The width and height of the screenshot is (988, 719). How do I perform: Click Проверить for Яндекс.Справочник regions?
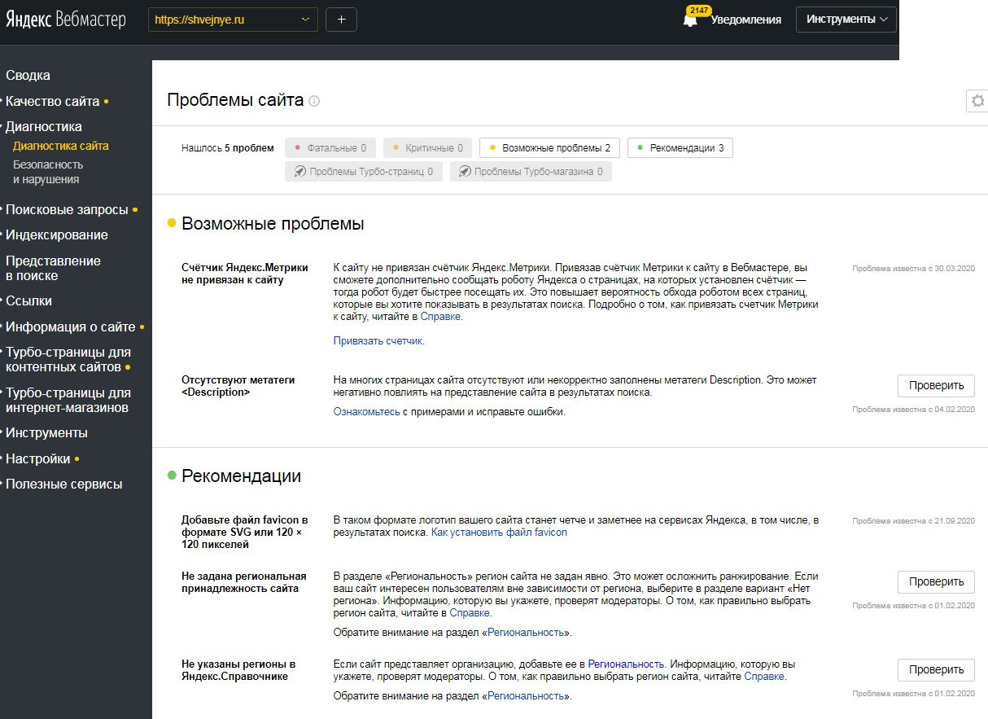pyautogui.click(x=936, y=670)
